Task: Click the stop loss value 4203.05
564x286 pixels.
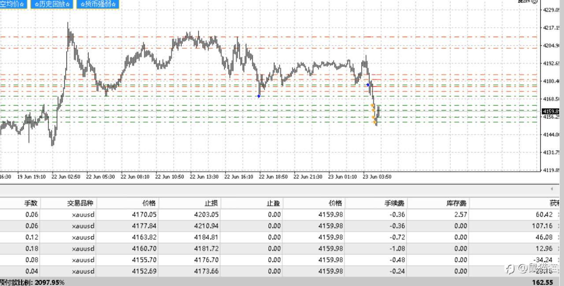Action: click(207, 215)
